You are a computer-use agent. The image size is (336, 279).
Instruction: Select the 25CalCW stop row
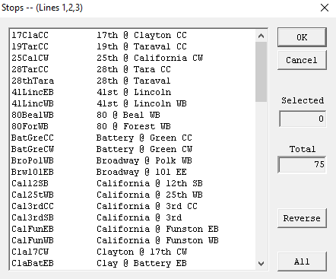click(x=132, y=58)
